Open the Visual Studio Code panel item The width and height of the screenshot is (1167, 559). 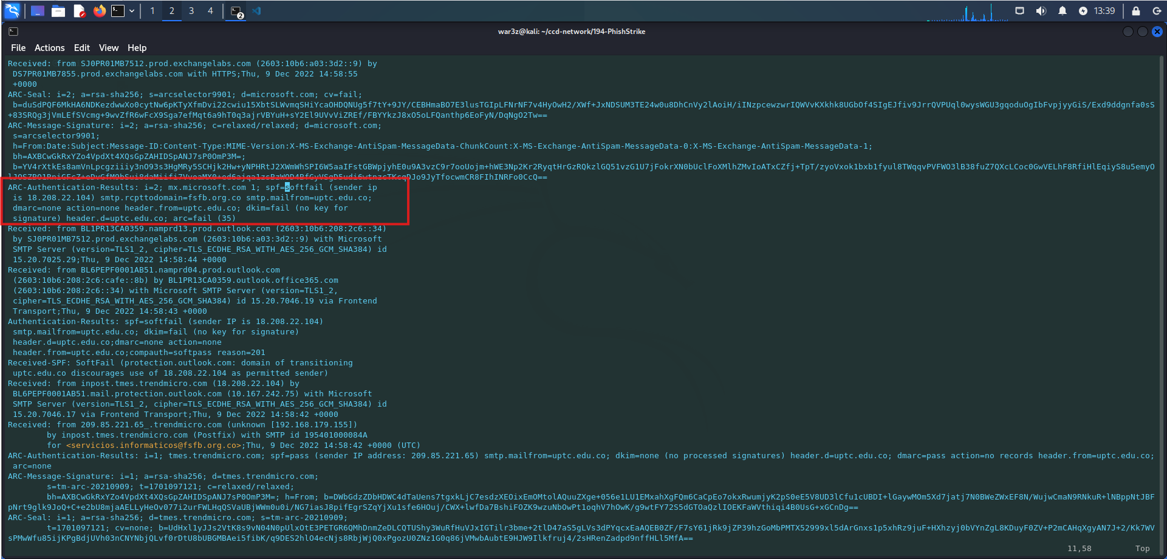click(x=256, y=11)
